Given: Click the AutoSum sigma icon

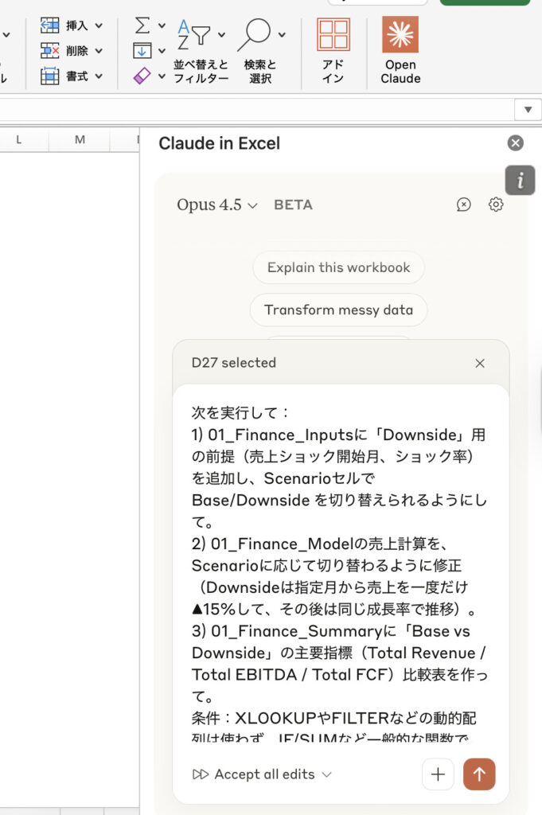Looking at the screenshot, I should click(x=142, y=25).
